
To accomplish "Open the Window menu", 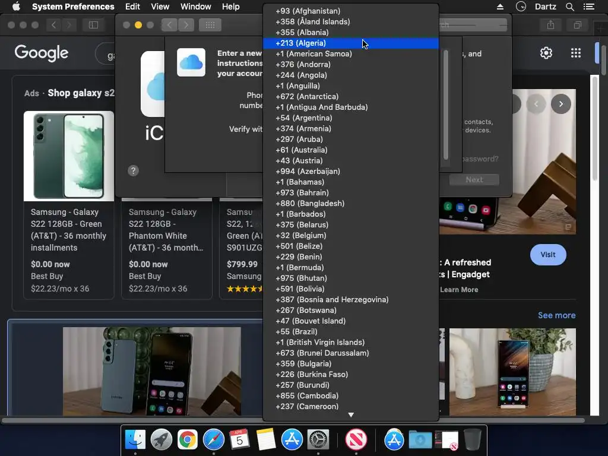I will [196, 7].
